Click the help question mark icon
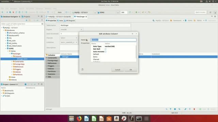This screenshot has width=218, height=122. [82, 69]
